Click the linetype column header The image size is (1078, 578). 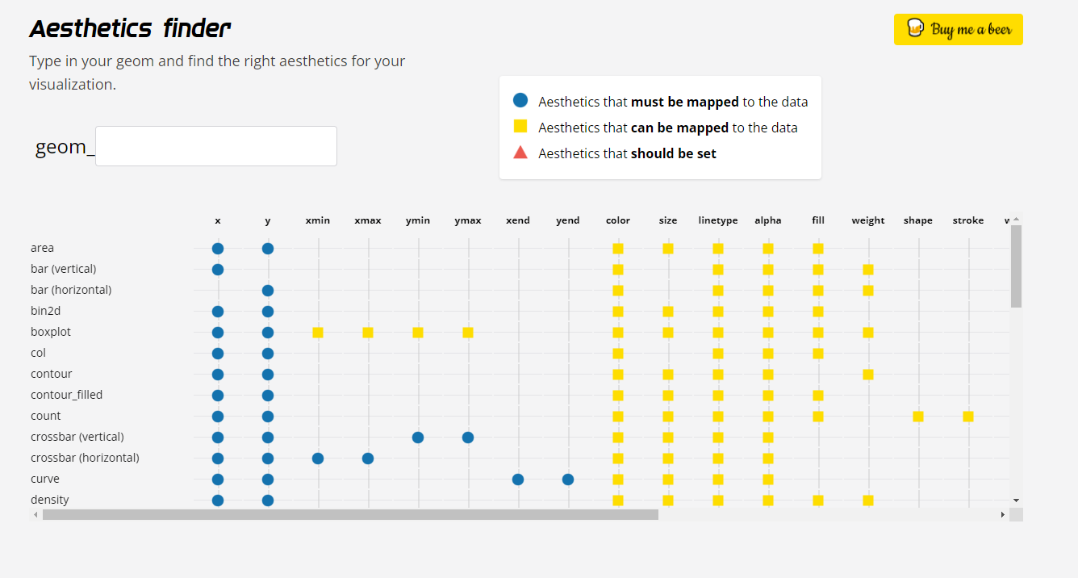tap(718, 220)
